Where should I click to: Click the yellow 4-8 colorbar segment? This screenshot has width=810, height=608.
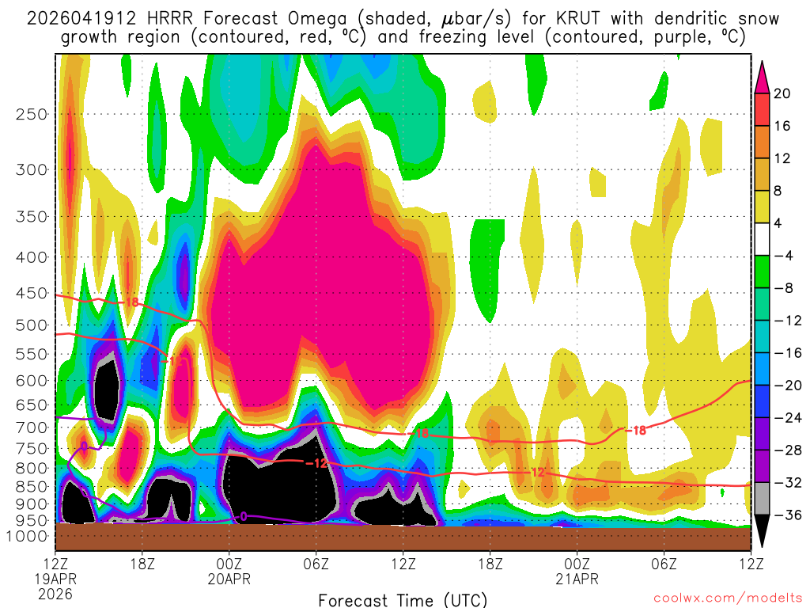762,207
